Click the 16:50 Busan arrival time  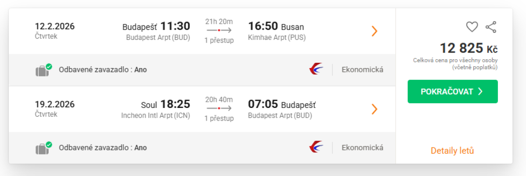click(x=264, y=26)
